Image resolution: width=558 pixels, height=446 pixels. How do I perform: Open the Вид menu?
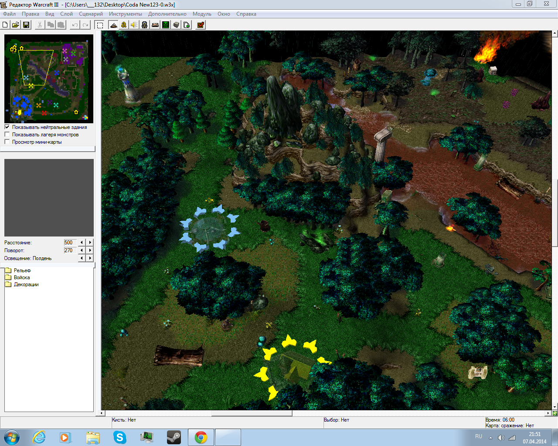click(x=50, y=14)
